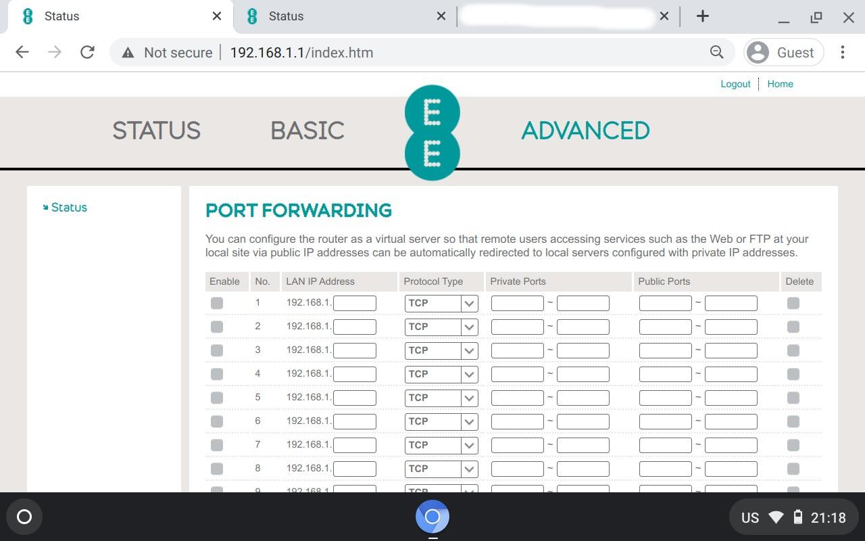This screenshot has height=541, width=865.
Task: Click the Guest profile avatar
Action: [757, 52]
